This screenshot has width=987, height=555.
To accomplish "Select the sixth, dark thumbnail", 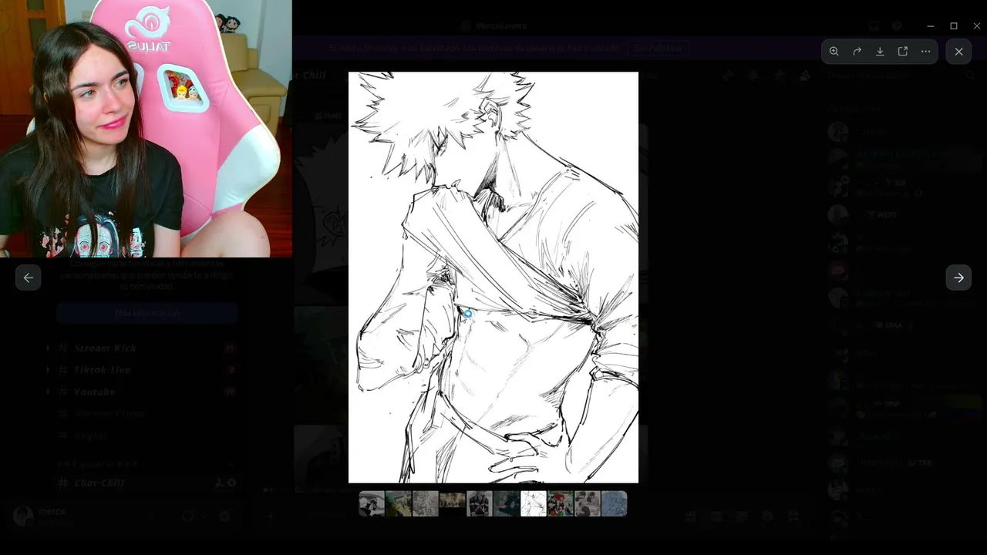I will tap(507, 503).
